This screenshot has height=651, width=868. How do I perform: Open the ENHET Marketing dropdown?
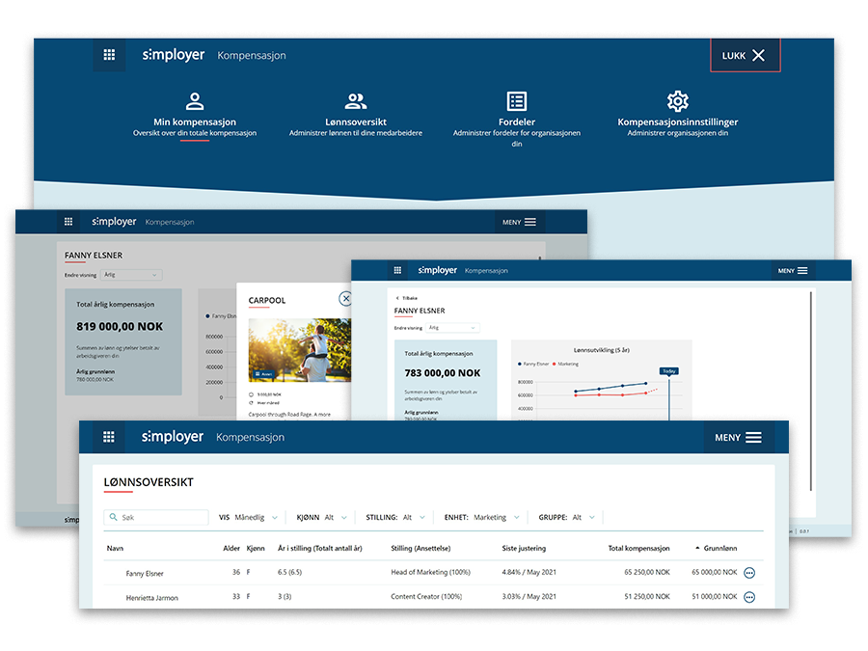pyautogui.click(x=496, y=518)
